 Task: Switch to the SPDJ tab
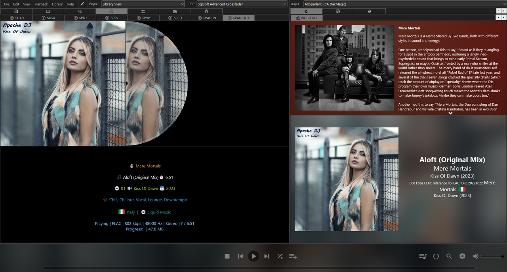(x=80, y=18)
